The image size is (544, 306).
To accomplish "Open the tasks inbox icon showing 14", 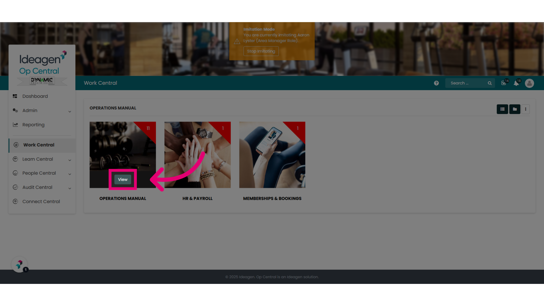I will 504,83.
